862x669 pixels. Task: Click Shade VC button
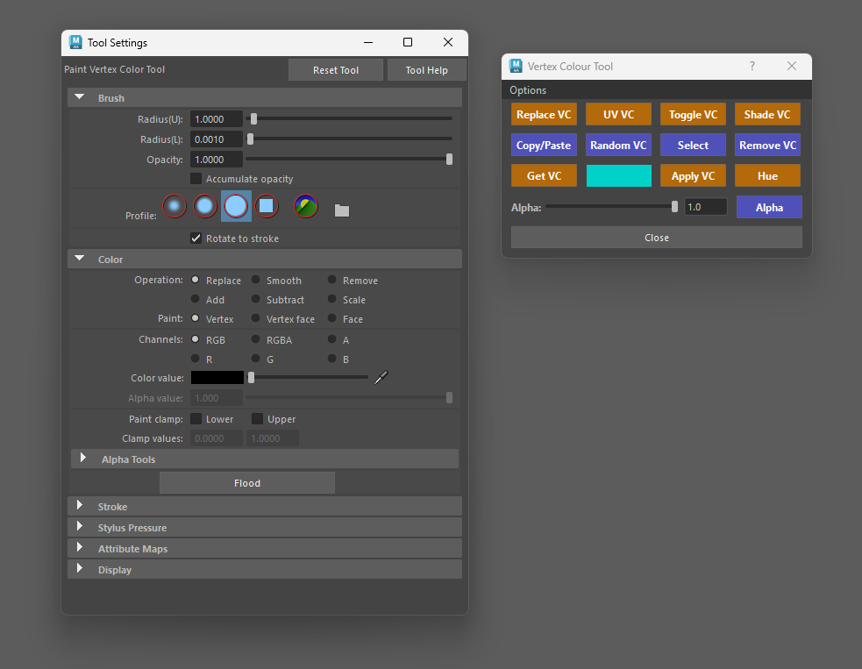click(x=767, y=114)
